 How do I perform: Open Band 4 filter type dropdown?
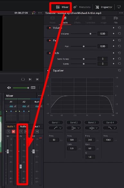click(110, 128)
